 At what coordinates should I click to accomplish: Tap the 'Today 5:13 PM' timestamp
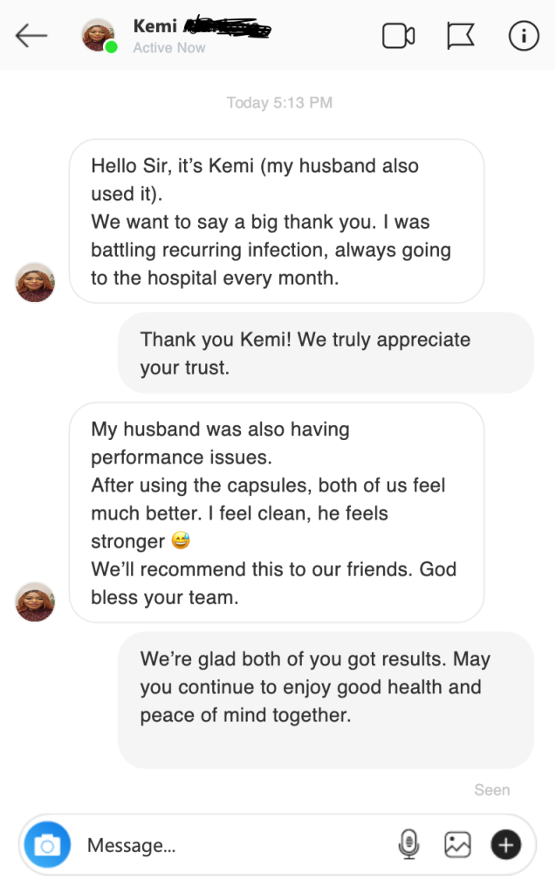[279, 103]
